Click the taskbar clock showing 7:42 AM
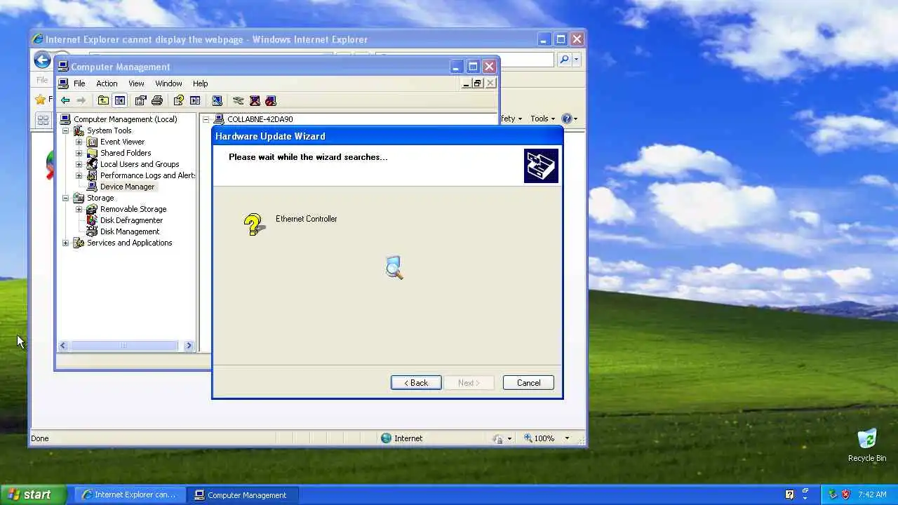Image resolution: width=898 pixels, height=505 pixels. coord(872,494)
